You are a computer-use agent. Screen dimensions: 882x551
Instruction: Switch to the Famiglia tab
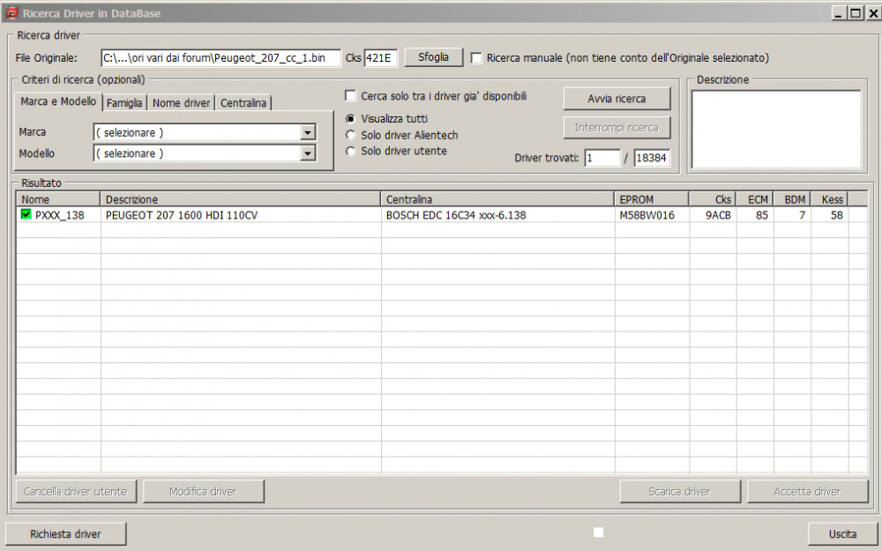tap(124, 103)
